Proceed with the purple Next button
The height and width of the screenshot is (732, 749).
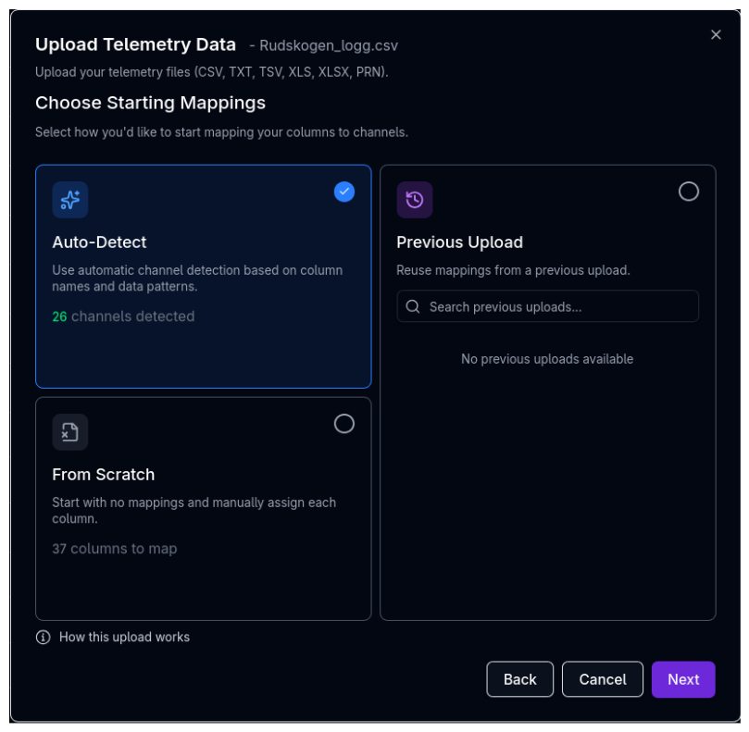[x=683, y=679]
